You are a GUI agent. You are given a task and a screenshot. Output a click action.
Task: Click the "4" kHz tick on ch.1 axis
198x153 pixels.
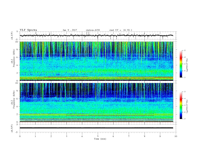[x=17, y=65]
